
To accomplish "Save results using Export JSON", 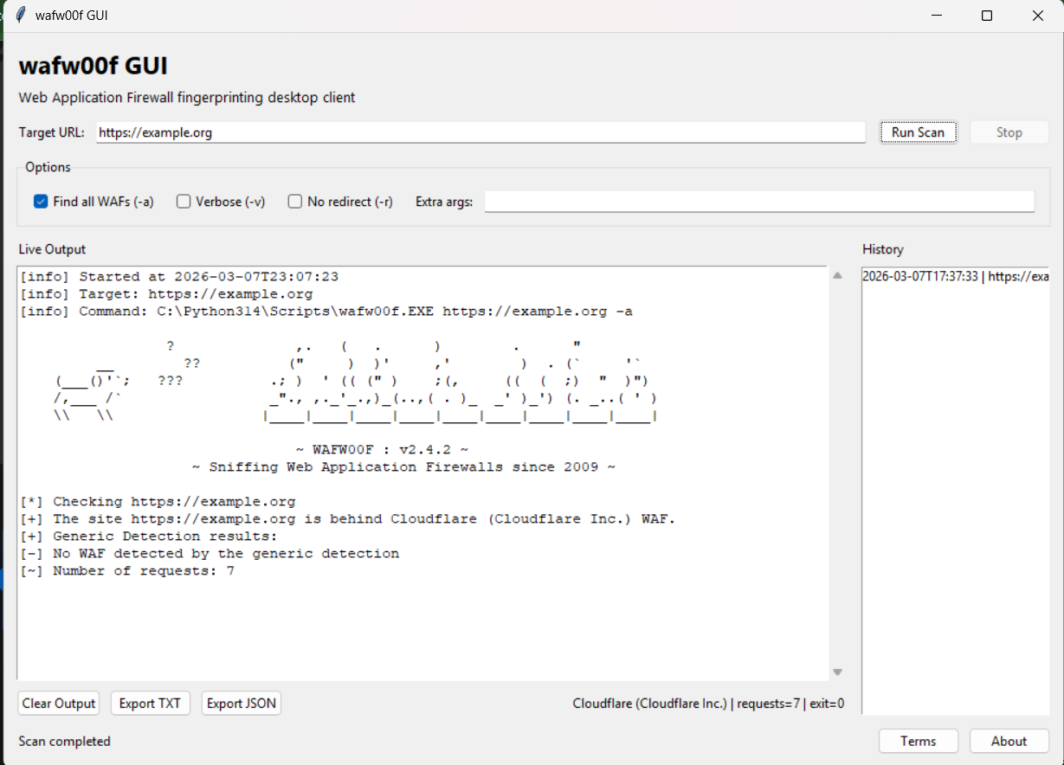I will 242,704.
